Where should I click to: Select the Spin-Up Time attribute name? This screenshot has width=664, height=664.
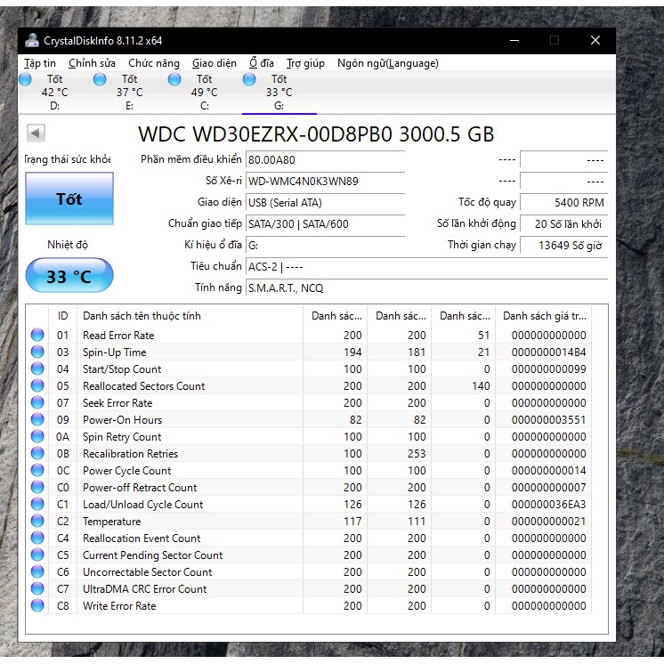click(114, 352)
